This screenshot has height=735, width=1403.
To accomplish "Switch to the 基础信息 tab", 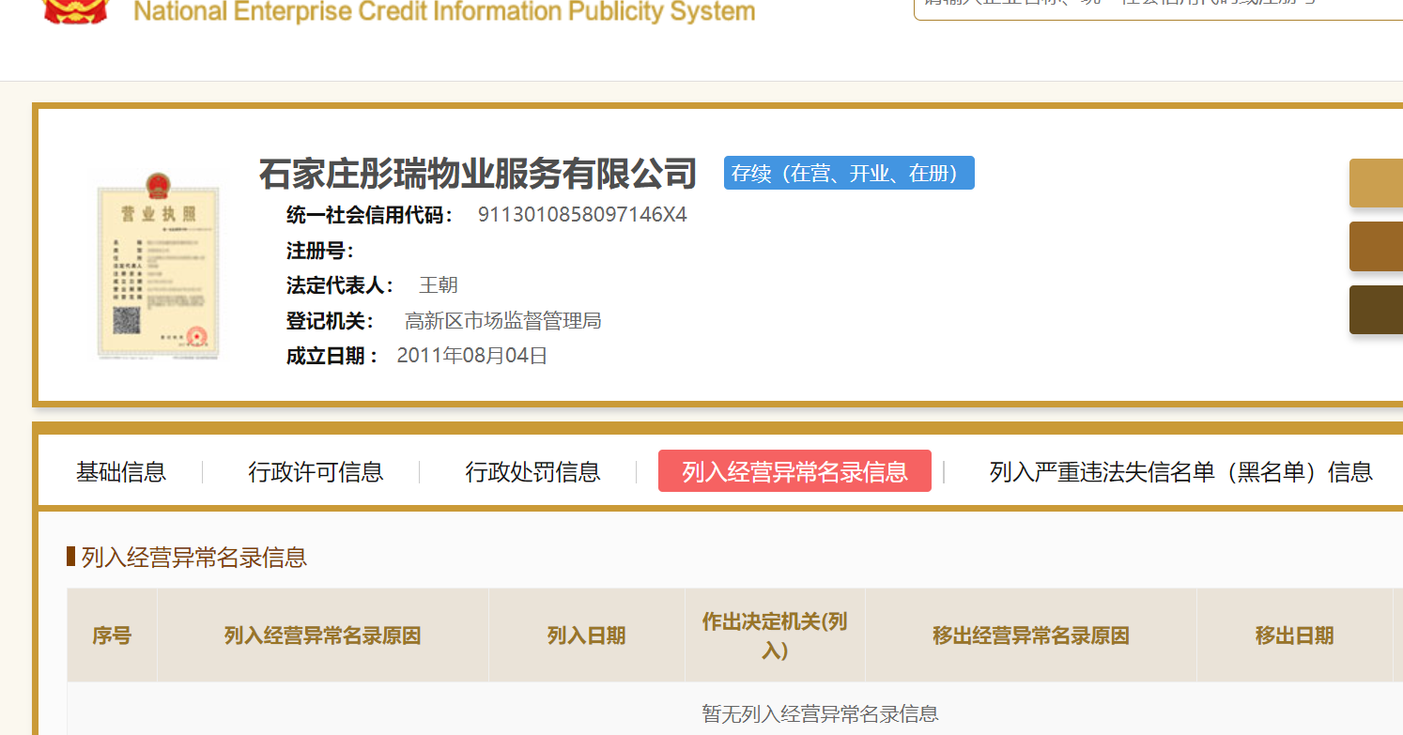I will pos(121,471).
